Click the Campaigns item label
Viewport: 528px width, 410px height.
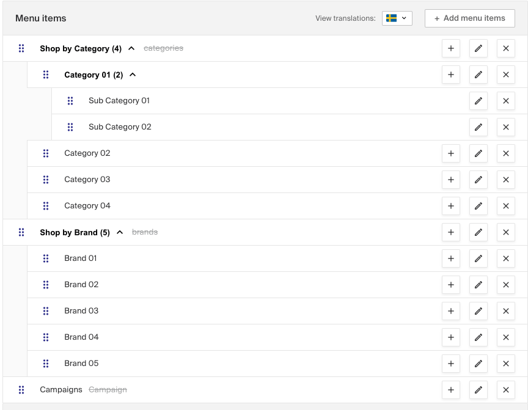(x=61, y=390)
